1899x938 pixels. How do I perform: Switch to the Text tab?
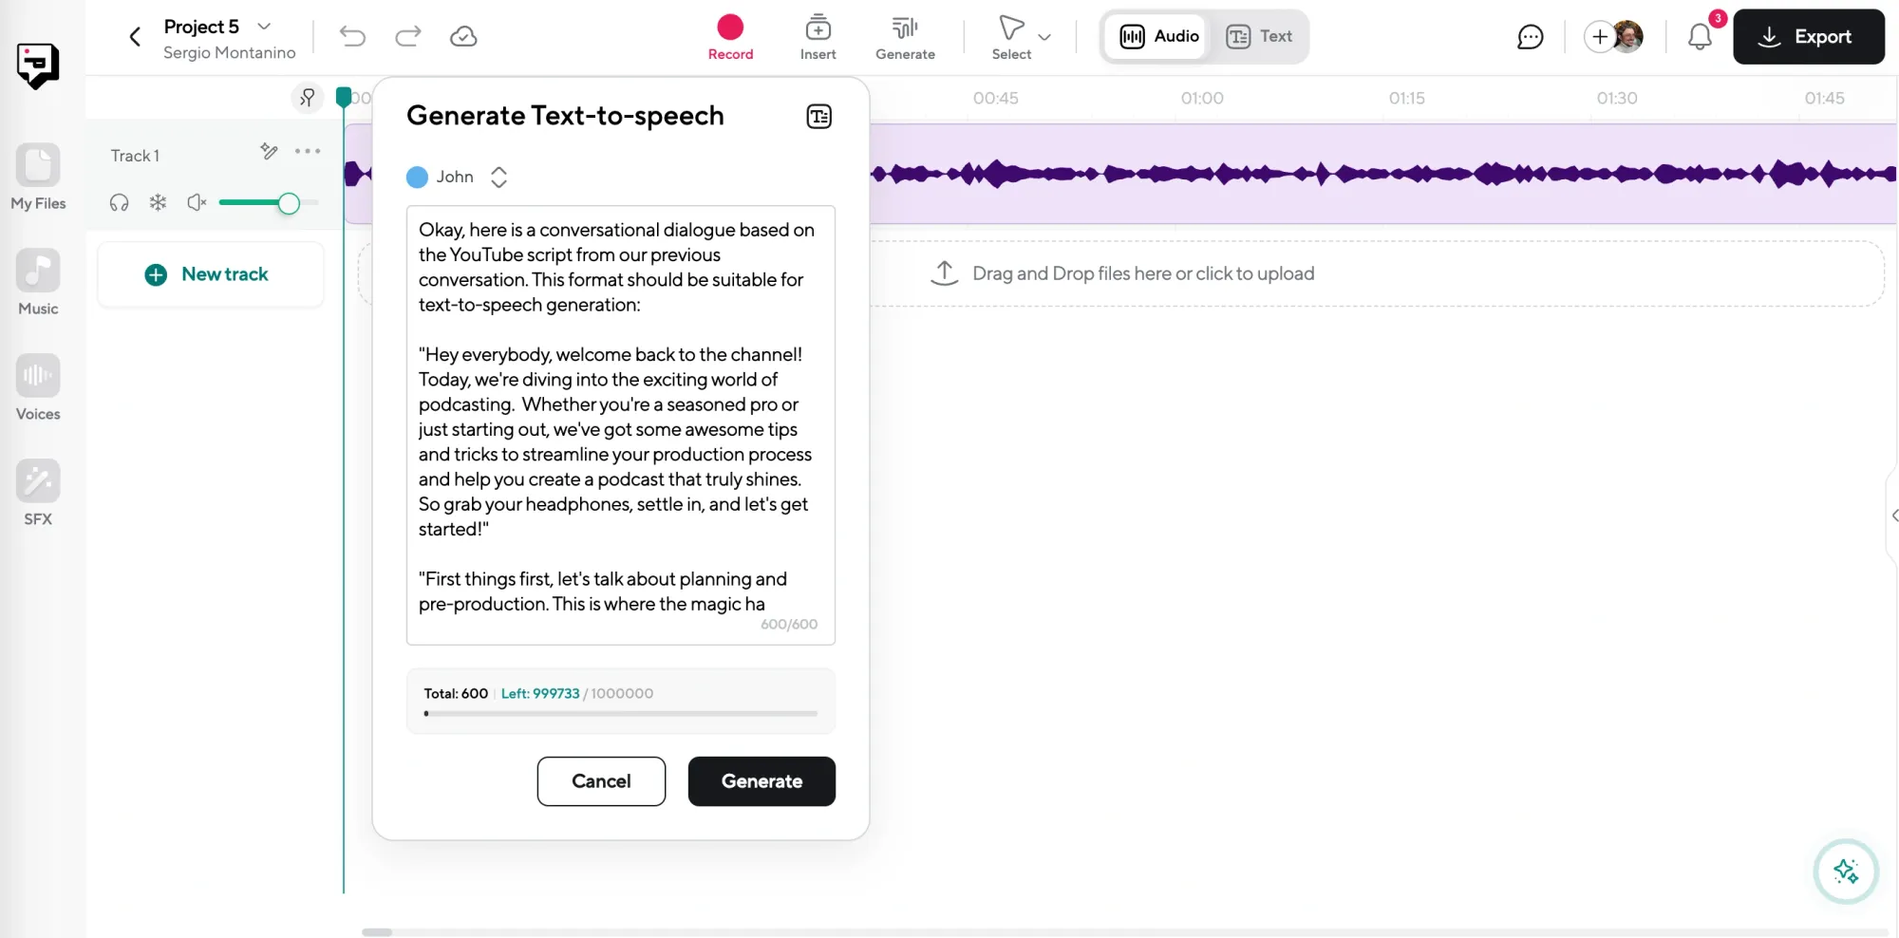[x=1259, y=37]
